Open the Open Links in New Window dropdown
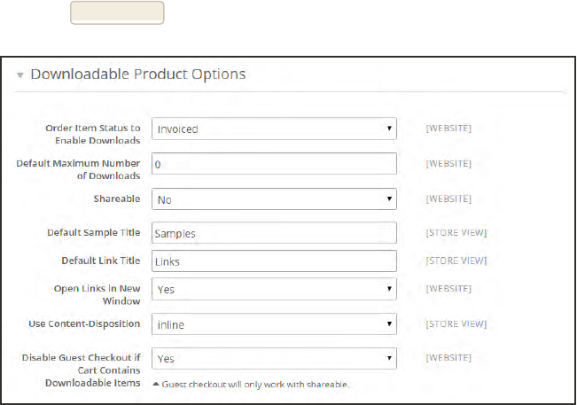The height and width of the screenshot is (405, 577). click(x=273, y=289)
